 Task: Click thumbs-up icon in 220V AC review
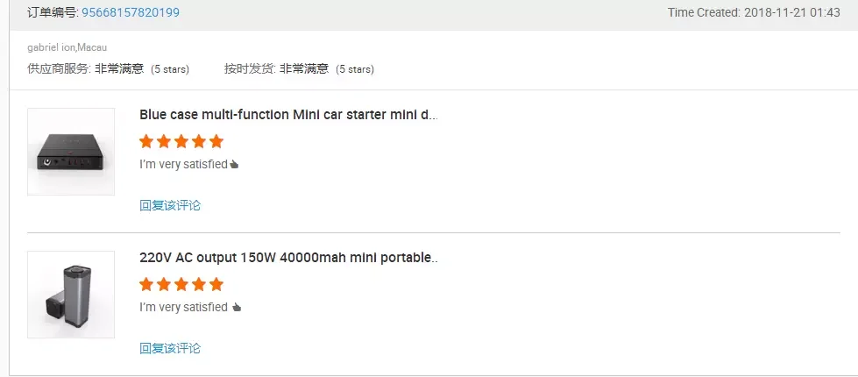point(236,307)
